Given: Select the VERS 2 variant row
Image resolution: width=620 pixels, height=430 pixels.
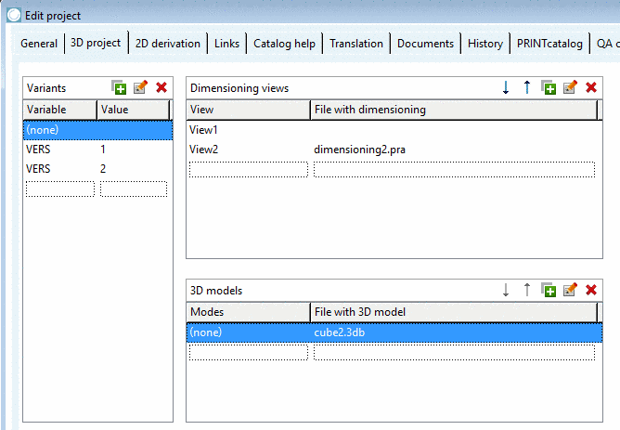Looking at the screenshot, I should click(97, 169).
